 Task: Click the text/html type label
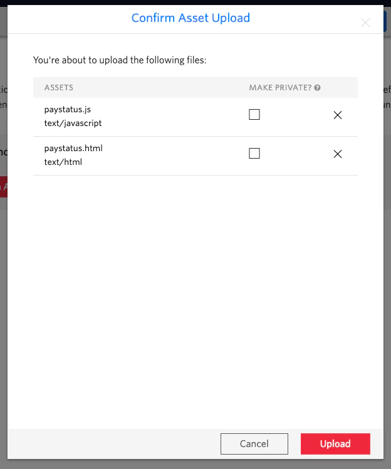[63, 162]
